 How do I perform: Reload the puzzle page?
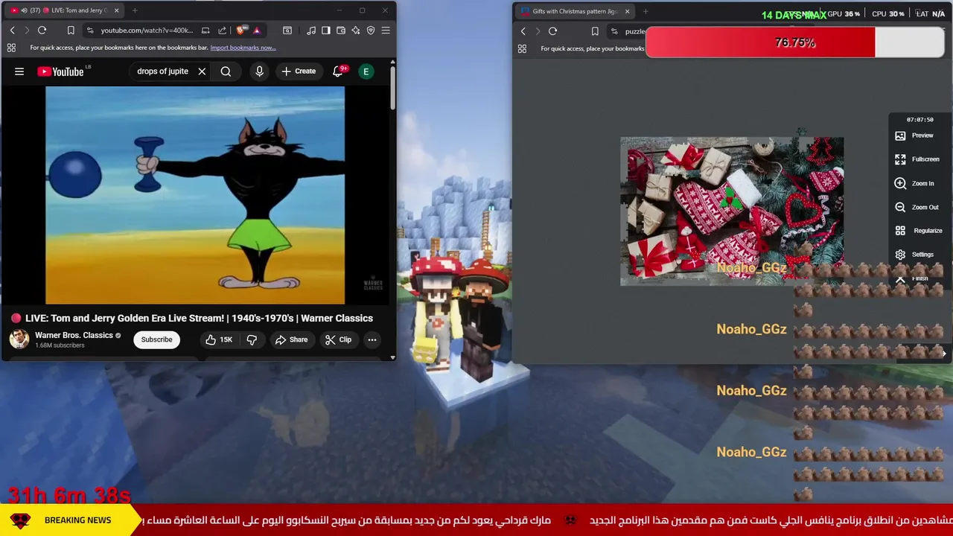click(552, 31)
